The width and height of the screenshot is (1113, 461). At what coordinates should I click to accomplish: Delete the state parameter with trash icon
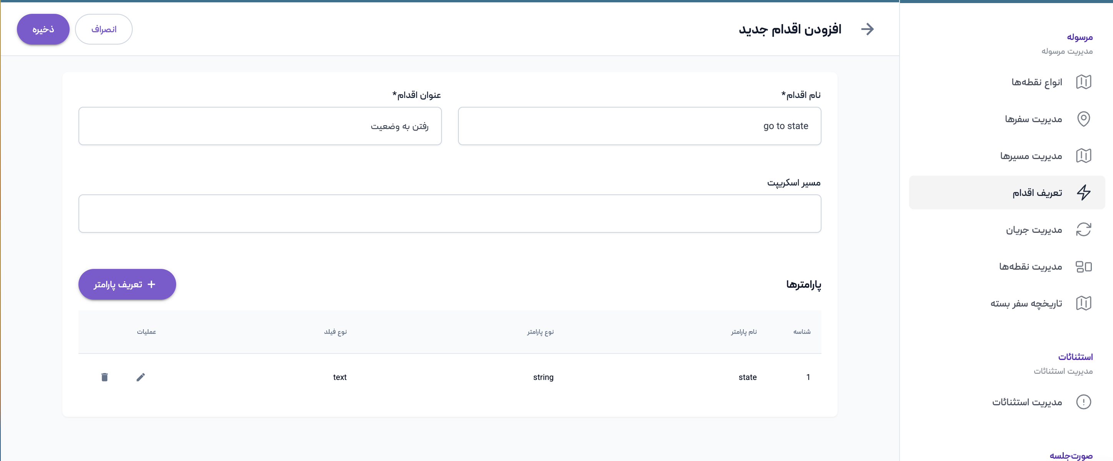click(105, 377)
